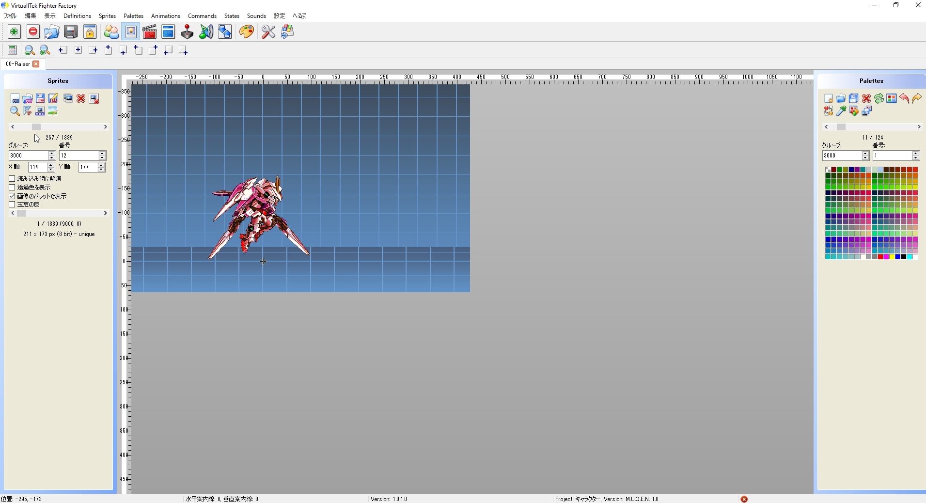Image resolution: width=926 pixels, height=503 pixels.
Task: Open the Definitions menu
Action: [x=77, y=16]
